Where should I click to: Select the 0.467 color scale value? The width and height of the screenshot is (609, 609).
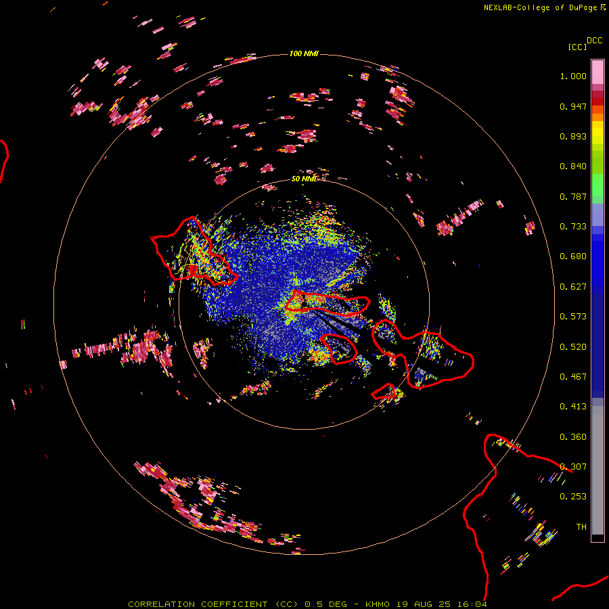click(573, 377)
